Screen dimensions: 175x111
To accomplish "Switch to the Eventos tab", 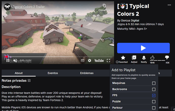I will click(x=53, y=73).
